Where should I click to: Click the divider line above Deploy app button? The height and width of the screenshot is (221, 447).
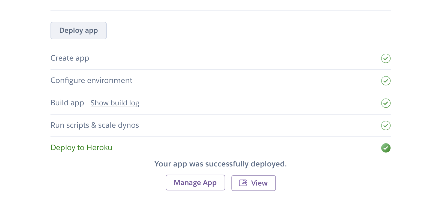pyautogui.click(x=220, y=11)
